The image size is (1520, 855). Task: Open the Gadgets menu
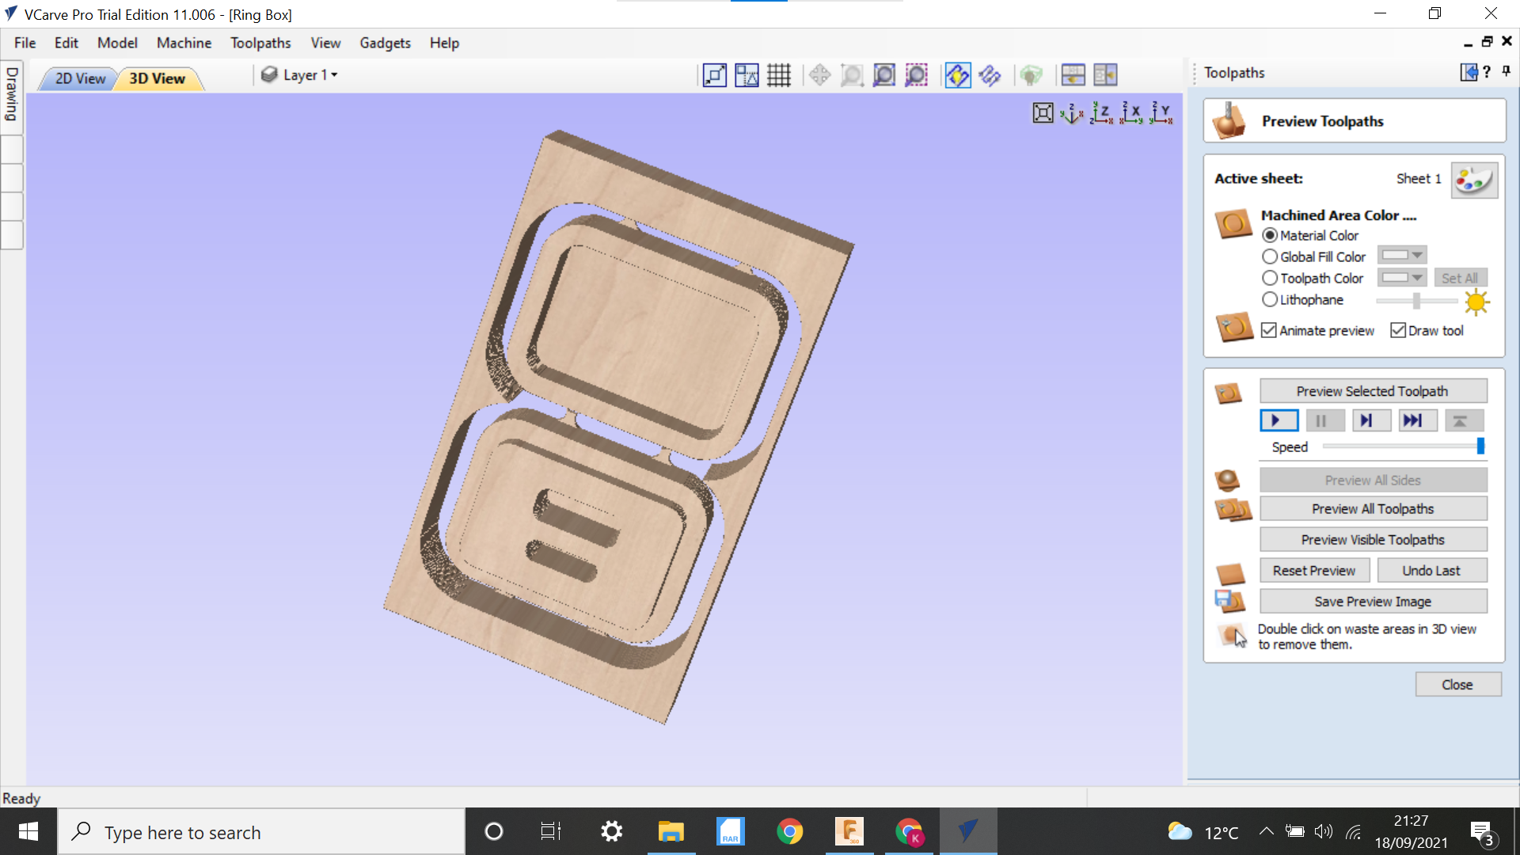tap(385, 43)
